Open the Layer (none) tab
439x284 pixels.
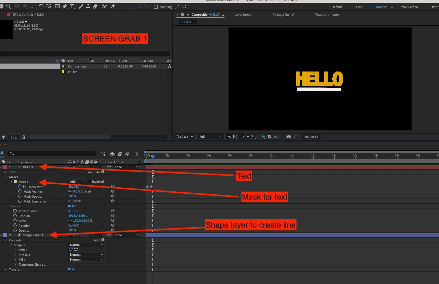(243, 15)
